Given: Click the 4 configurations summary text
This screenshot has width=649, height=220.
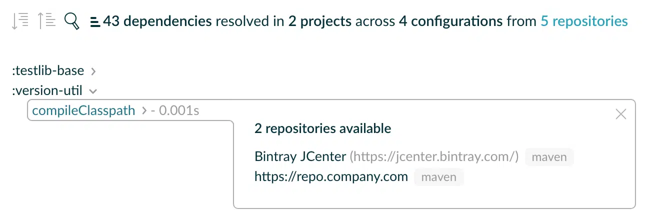Looking at the screenshot, I should point(450,21).
